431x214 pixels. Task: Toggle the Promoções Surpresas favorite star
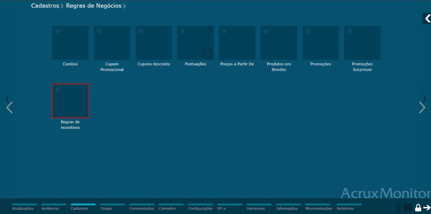(x=349, y=31)
